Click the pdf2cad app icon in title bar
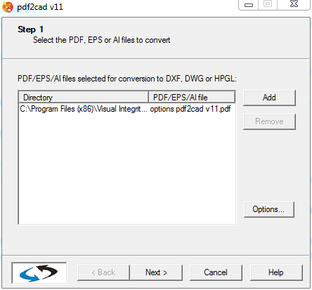The width and height of the screenshot is (312, 290). click(8, 7)
